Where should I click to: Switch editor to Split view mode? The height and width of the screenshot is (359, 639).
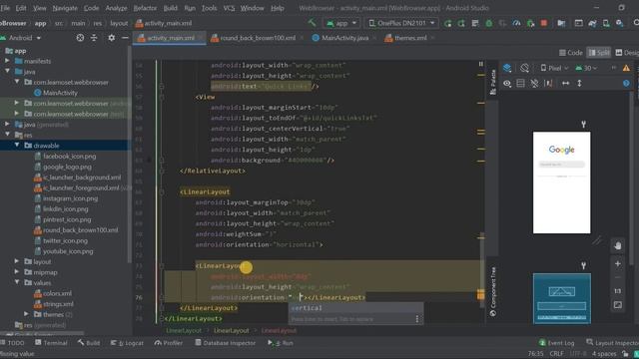[x=599, y=53]
